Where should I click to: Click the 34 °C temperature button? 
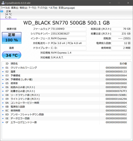pyautogui.click(x=12, y=55)
